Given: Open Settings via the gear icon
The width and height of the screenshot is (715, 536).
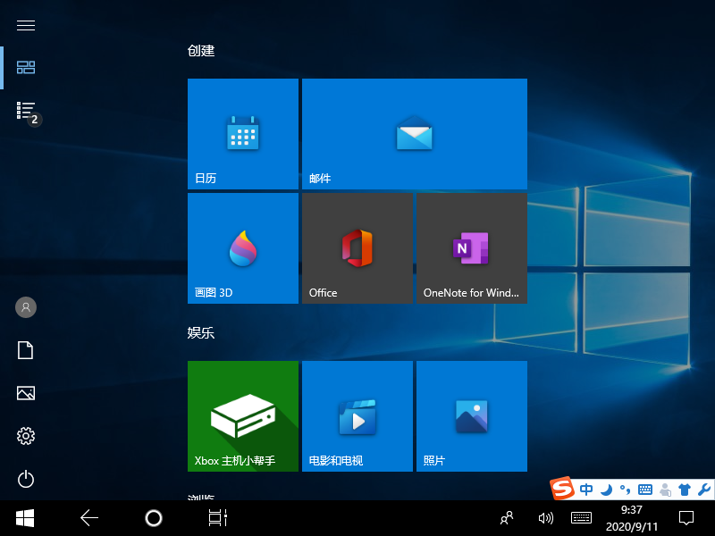Looking at the screenshot, I should (26, 436).
